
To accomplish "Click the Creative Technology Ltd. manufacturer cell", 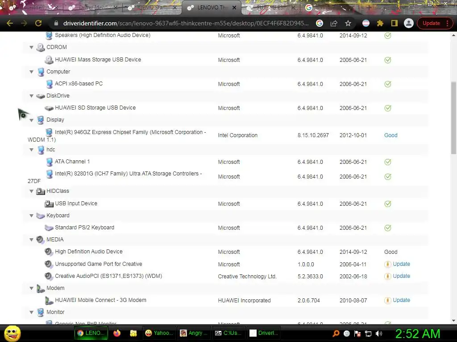I will [247, 276].
